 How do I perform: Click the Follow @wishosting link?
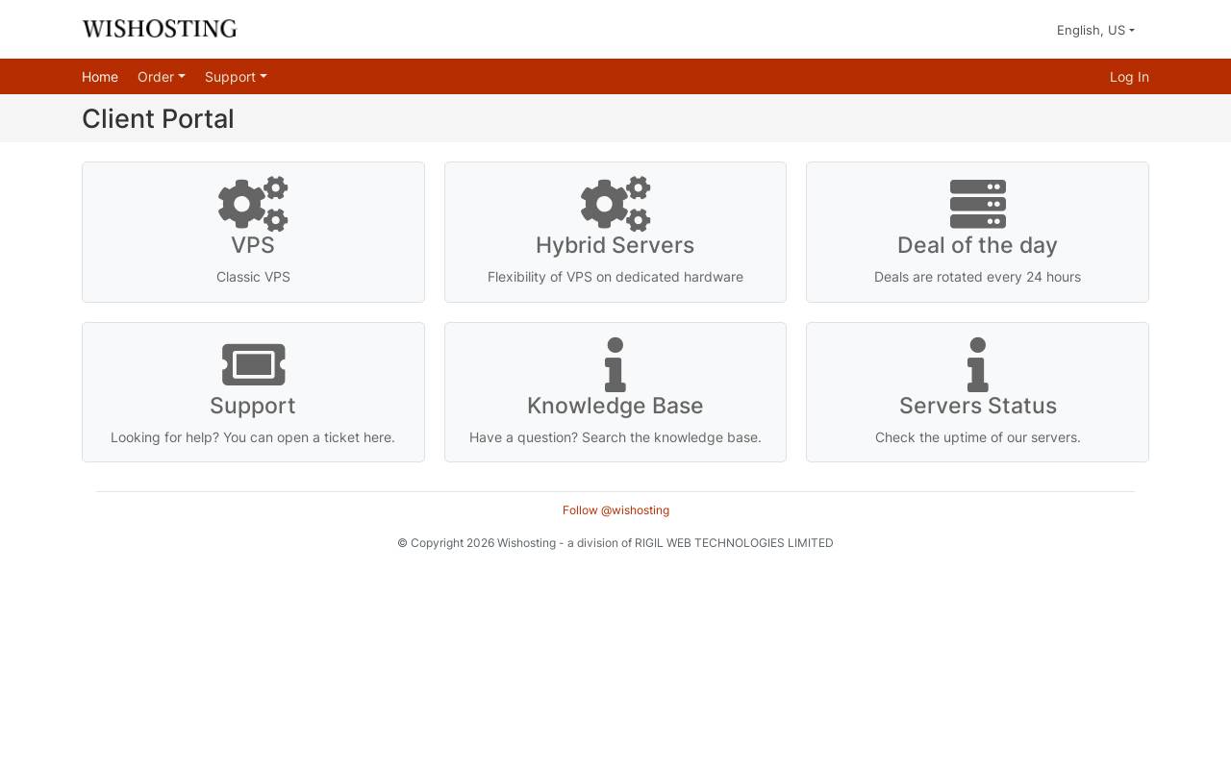coord(615,510)
